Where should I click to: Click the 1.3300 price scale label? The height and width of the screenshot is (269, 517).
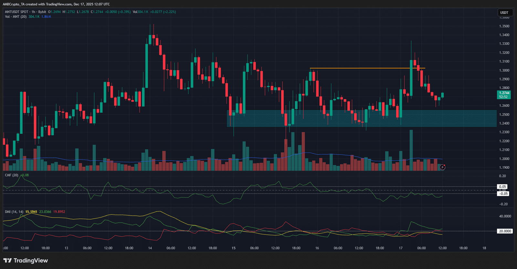tap(504, 44)
